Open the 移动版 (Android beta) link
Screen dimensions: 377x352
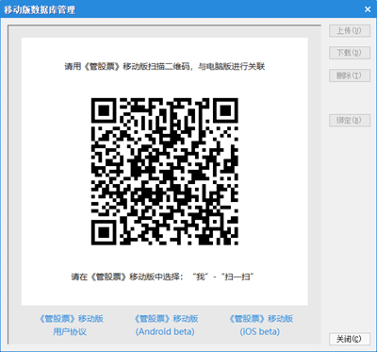pyautogui.click(x=165, y=325)
